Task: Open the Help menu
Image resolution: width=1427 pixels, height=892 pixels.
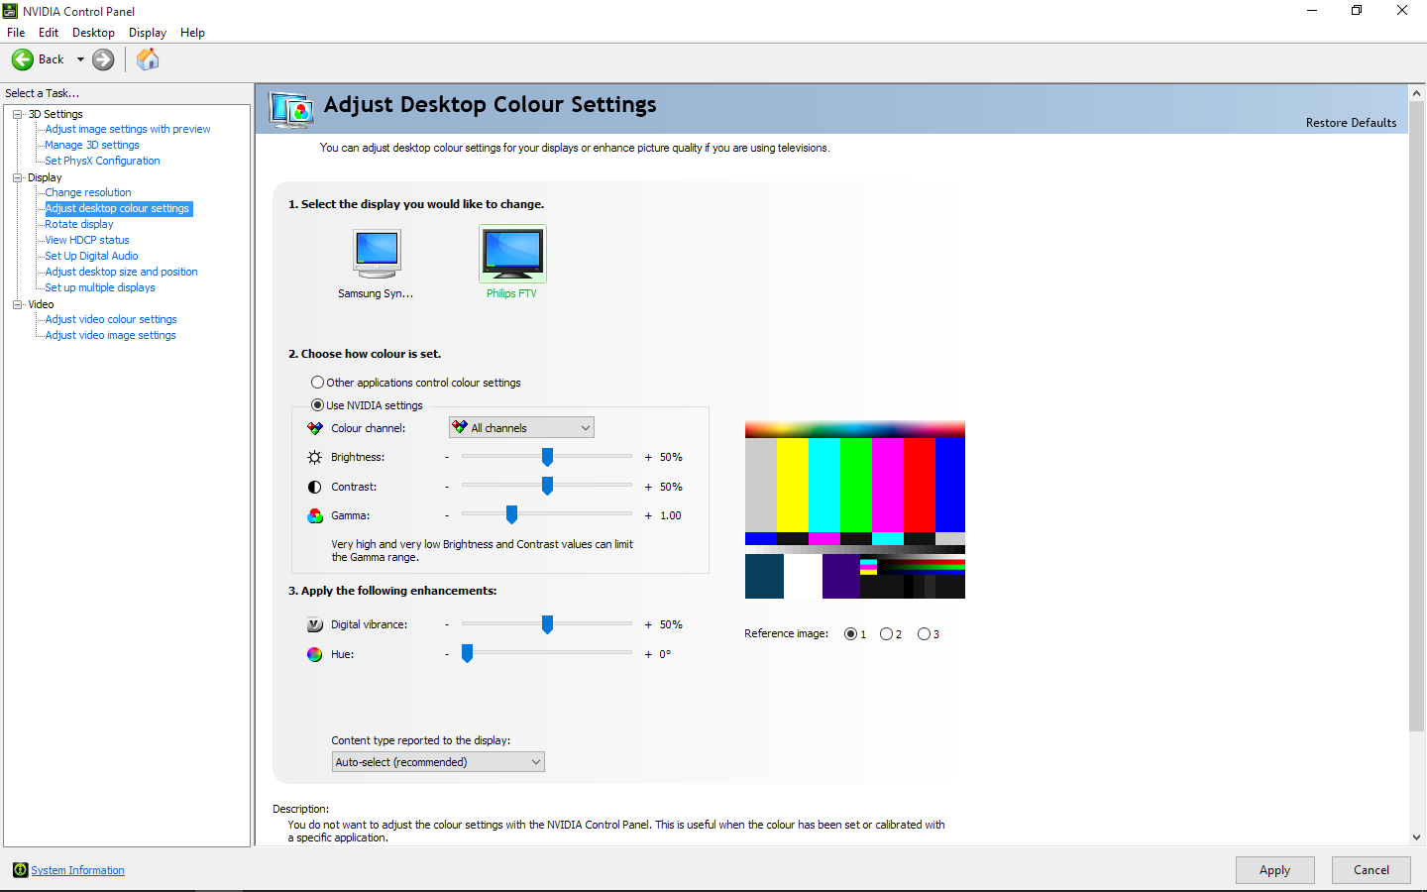Action: [192, 33]
